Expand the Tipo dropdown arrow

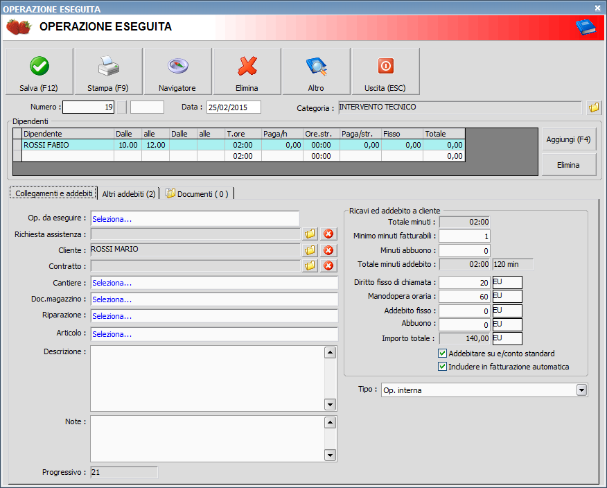click(x=581, y=390)
